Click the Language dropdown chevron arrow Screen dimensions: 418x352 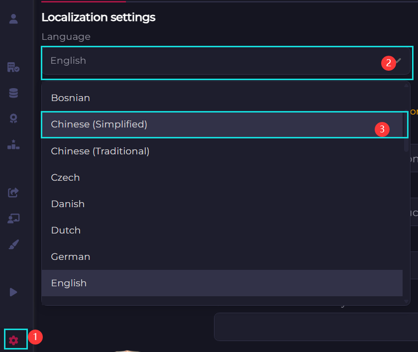[x=398, y=61]
